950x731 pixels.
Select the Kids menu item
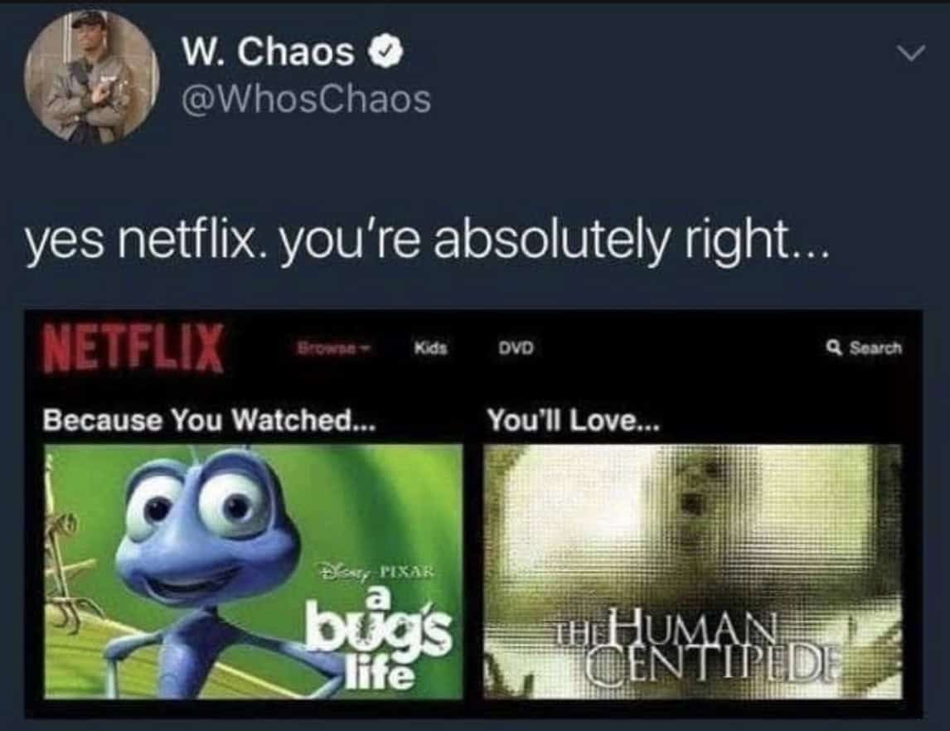coord(431,348)
